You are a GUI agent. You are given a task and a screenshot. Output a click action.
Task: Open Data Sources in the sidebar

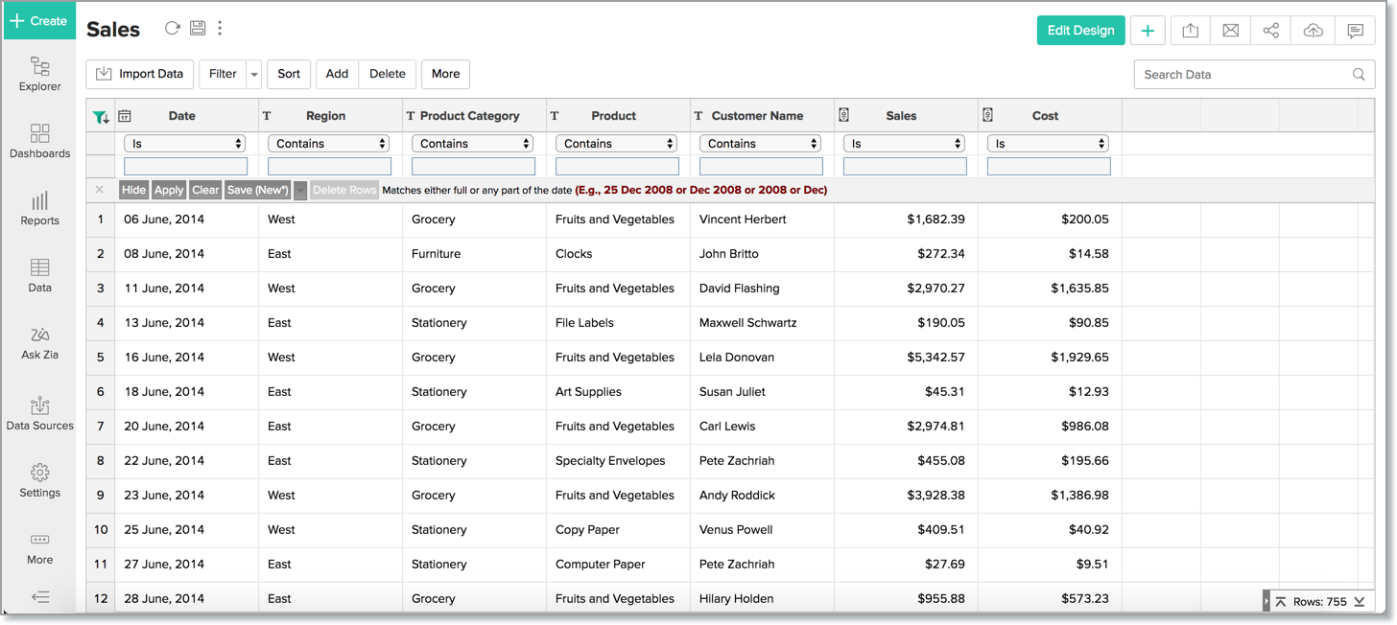point(39,413)
